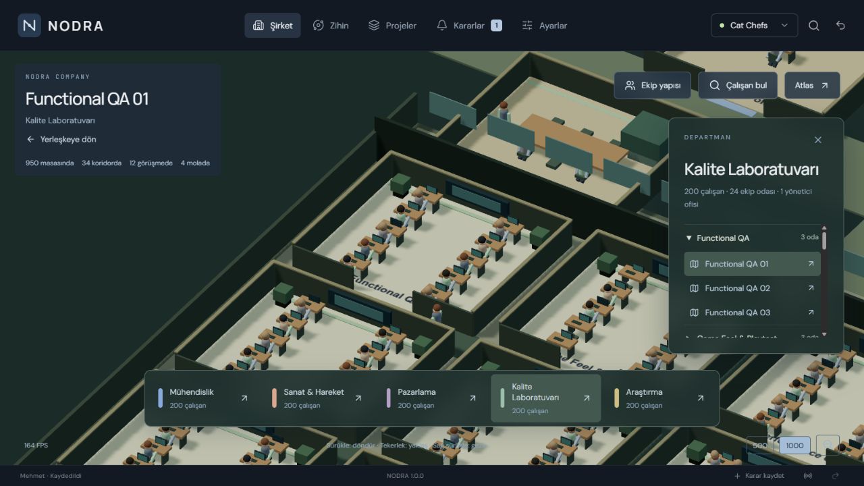This screenshot has height=486, width=864.
Task: Set employee count to 500
Action: tap(760, 446)
